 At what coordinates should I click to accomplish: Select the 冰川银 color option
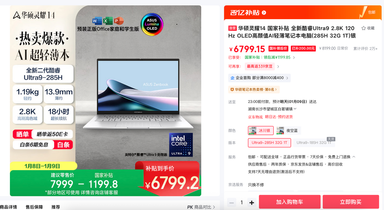(x=261, y=131)
